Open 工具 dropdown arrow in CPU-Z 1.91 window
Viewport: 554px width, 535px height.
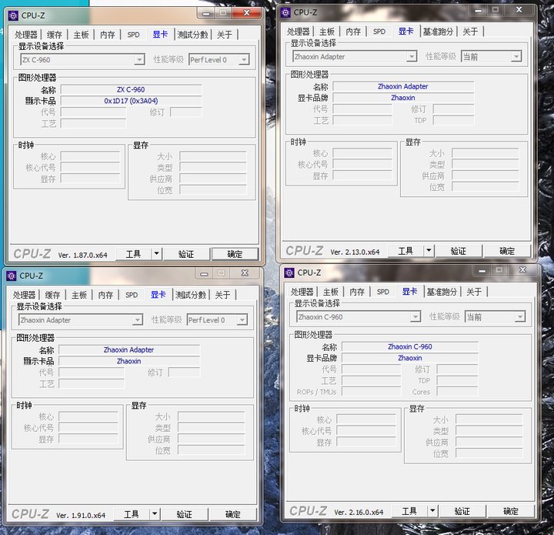(x=155, y=514)
